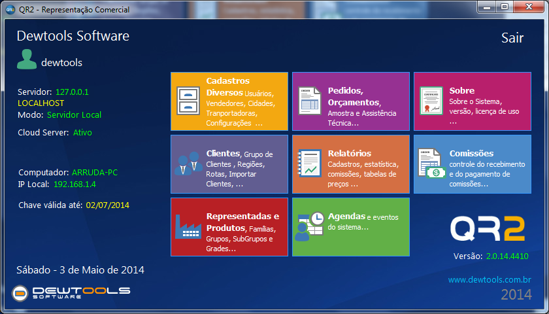Click the money order icon in Comissões

pos(432,163)
